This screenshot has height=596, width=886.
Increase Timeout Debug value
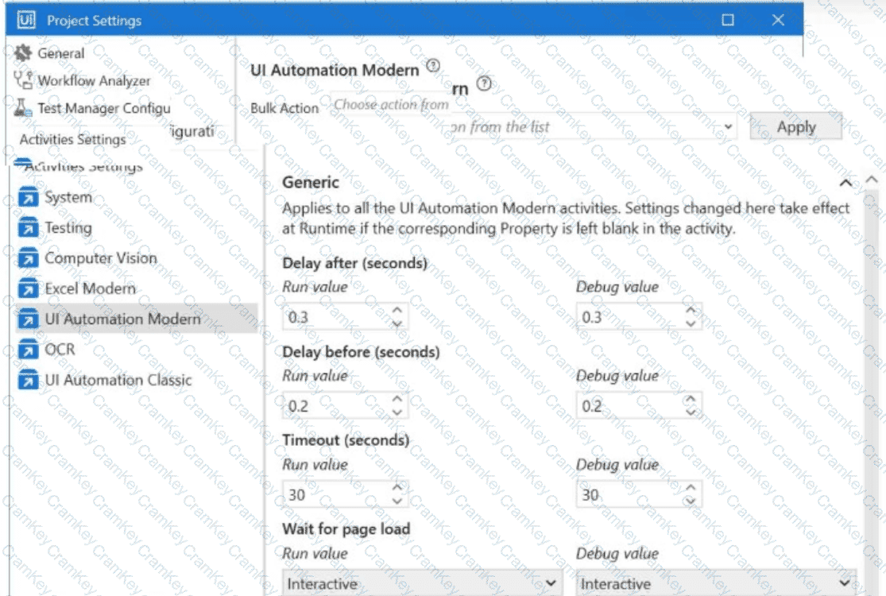691,487
